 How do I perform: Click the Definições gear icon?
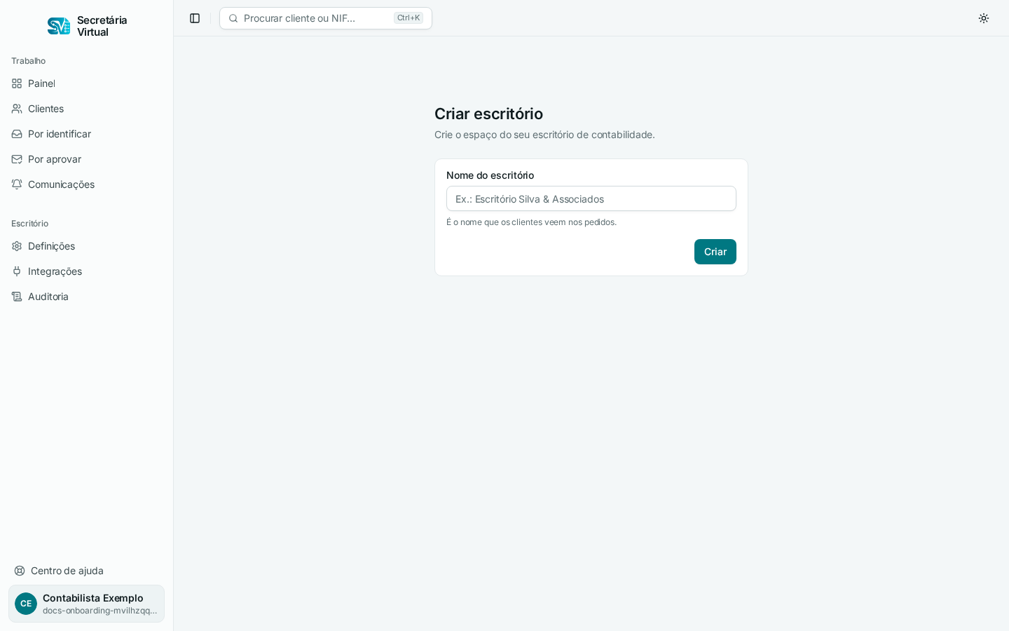[x=17, y=246]
